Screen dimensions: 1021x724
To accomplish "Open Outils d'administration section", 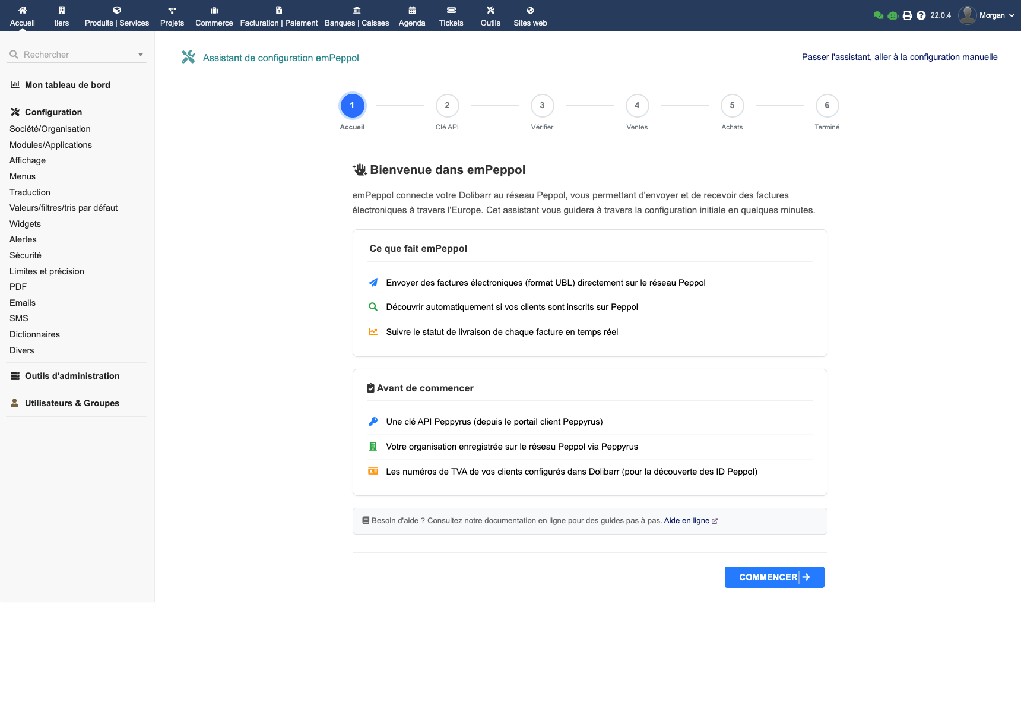I will click(x=65, y=376).
